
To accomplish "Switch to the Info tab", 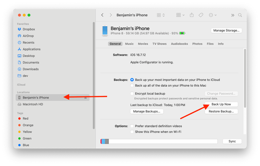I will pos(221,44).
